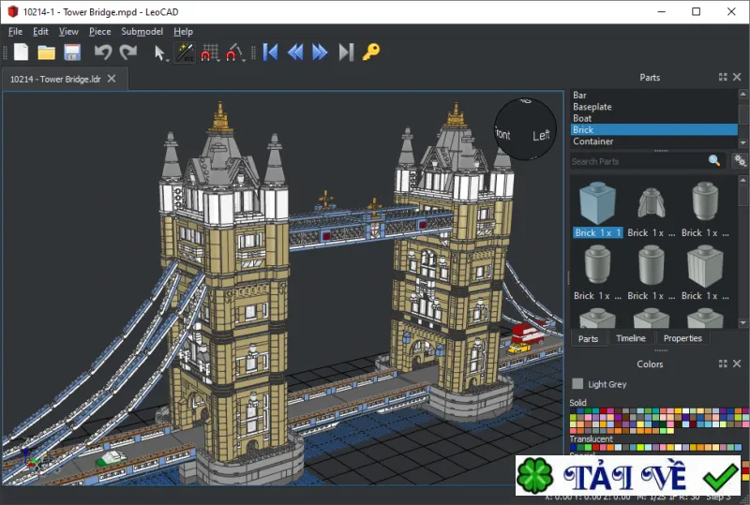Undo the last action

coord(102,52)
